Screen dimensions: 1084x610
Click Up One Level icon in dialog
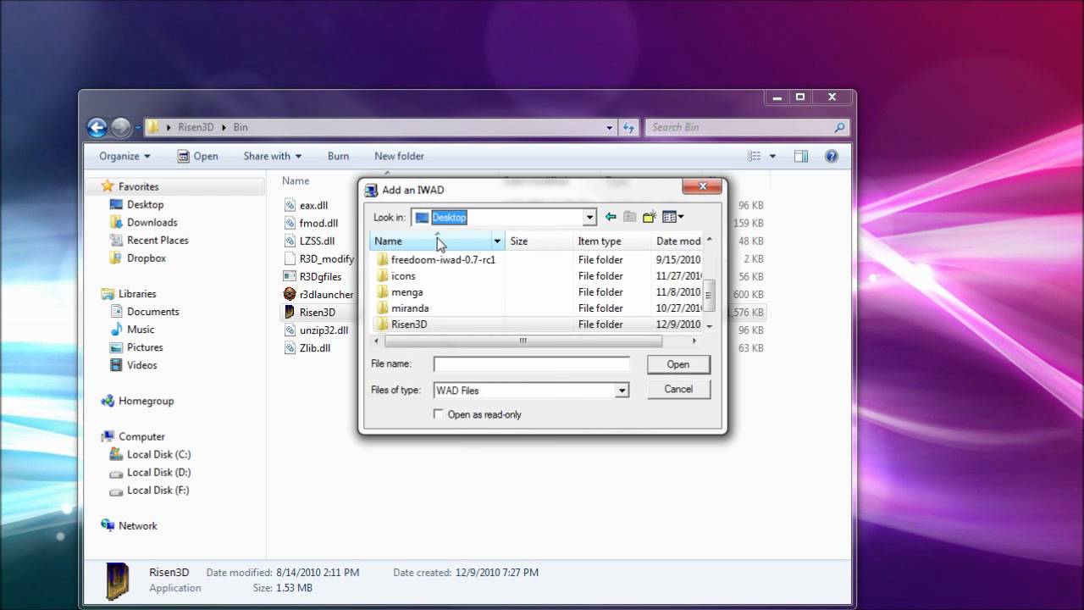point(629,217)
